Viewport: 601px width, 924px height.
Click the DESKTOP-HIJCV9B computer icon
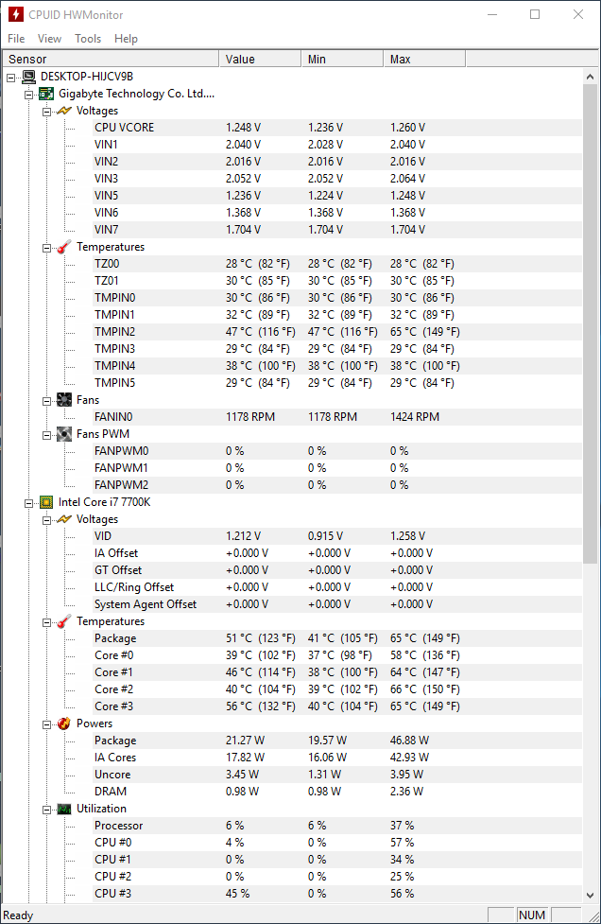pyautogui.click(x=28, y=77)
